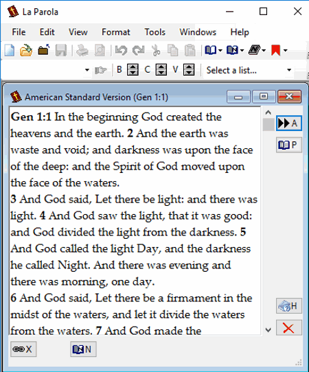Viewport: 309px width, 372px height.
Task: Click the Chapter (C) stepper
Action: click(x=161, y=70)
